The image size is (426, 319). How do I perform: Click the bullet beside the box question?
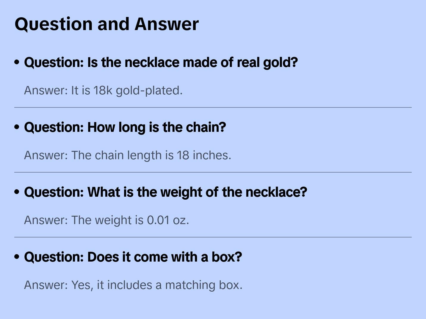[x=17, y=257]
